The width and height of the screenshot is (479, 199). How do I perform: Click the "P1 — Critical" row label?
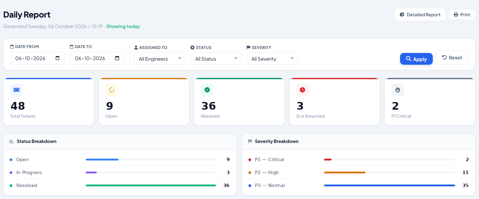coord(269,160)
